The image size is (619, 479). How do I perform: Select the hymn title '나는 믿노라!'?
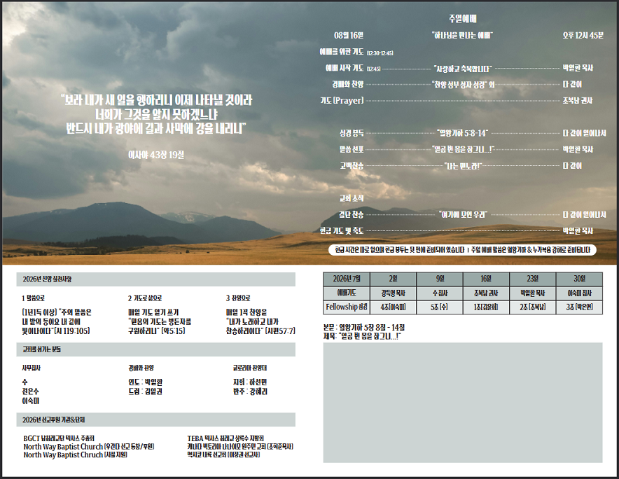463,166
